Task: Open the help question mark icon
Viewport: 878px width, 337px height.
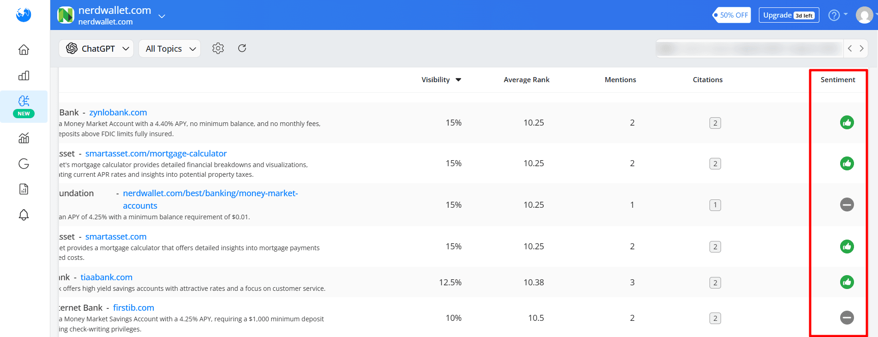Action: pos(834,15)
